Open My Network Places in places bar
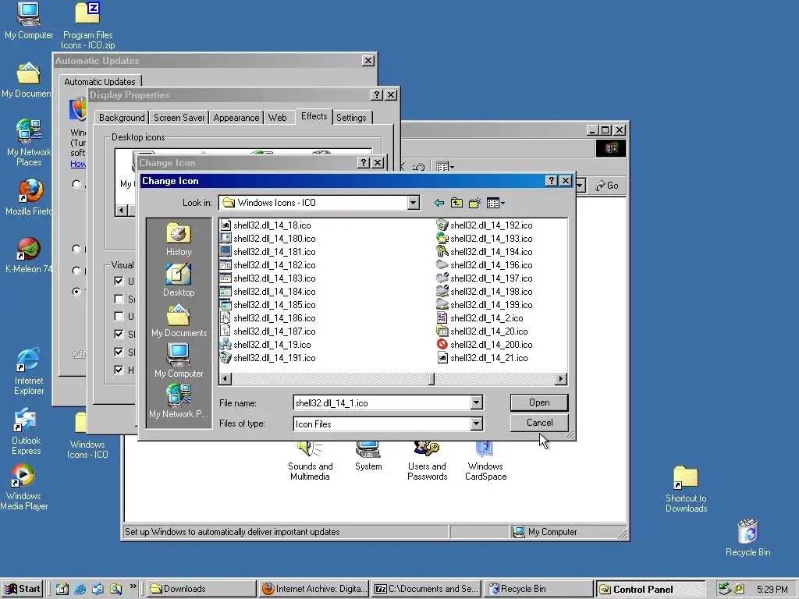 pos(179,402)
